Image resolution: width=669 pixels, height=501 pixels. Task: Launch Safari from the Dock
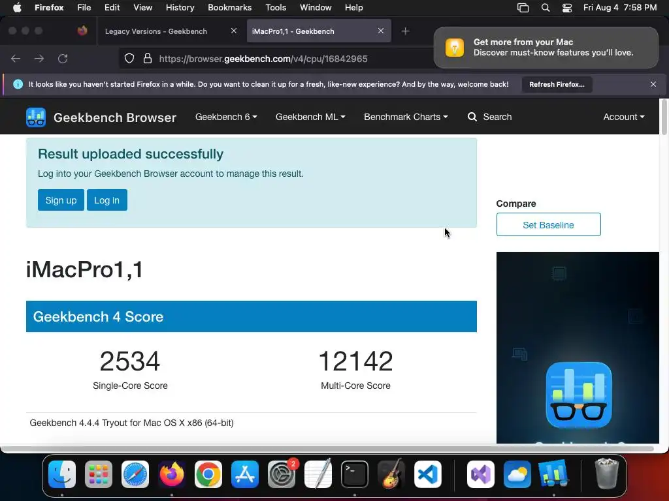135,474
